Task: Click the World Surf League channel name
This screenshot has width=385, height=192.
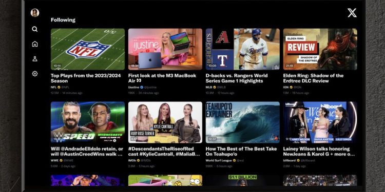Action: coord(219,160)
